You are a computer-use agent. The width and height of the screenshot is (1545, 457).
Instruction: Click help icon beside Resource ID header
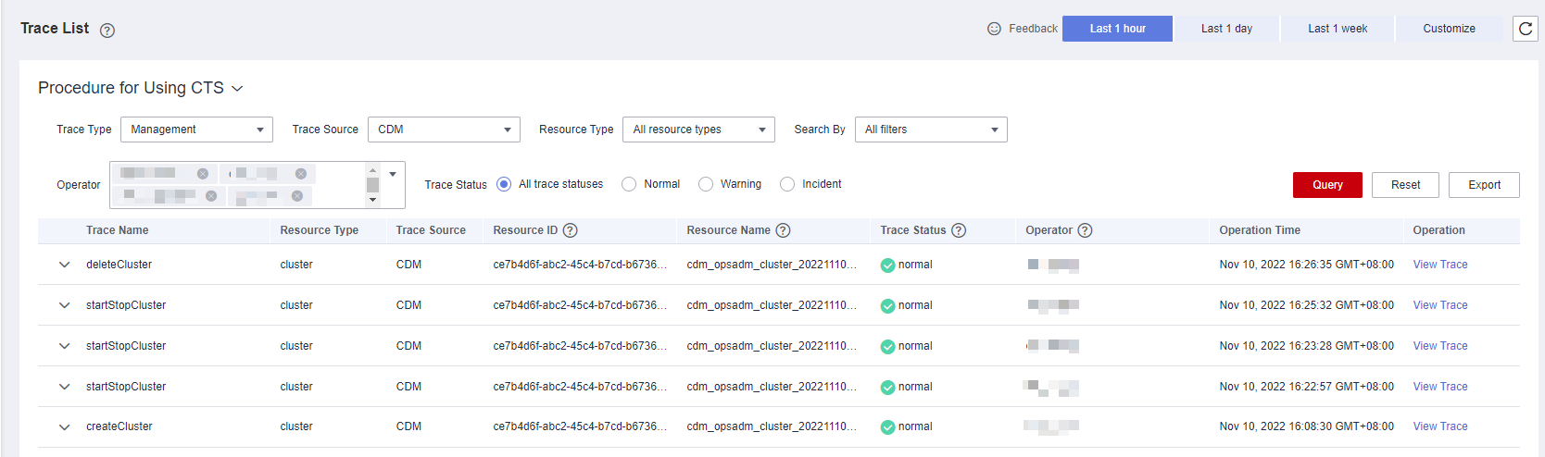(x=571, y=230)
